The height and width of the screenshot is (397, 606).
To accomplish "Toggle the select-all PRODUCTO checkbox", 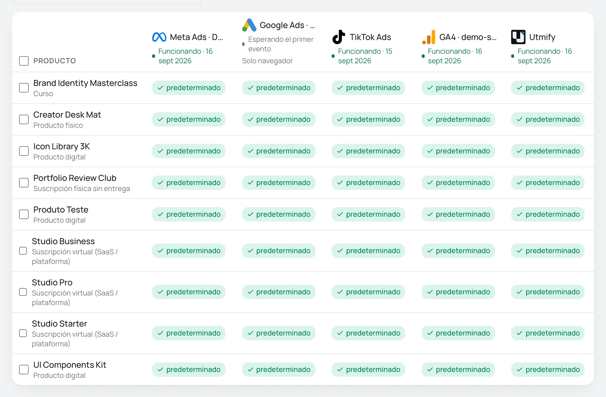I will point(24,61).
